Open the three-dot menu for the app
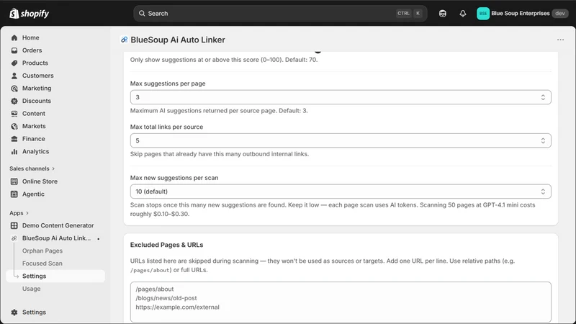Image resolution: width=576 pixels, height=324 pixels. tap(560, 40)
